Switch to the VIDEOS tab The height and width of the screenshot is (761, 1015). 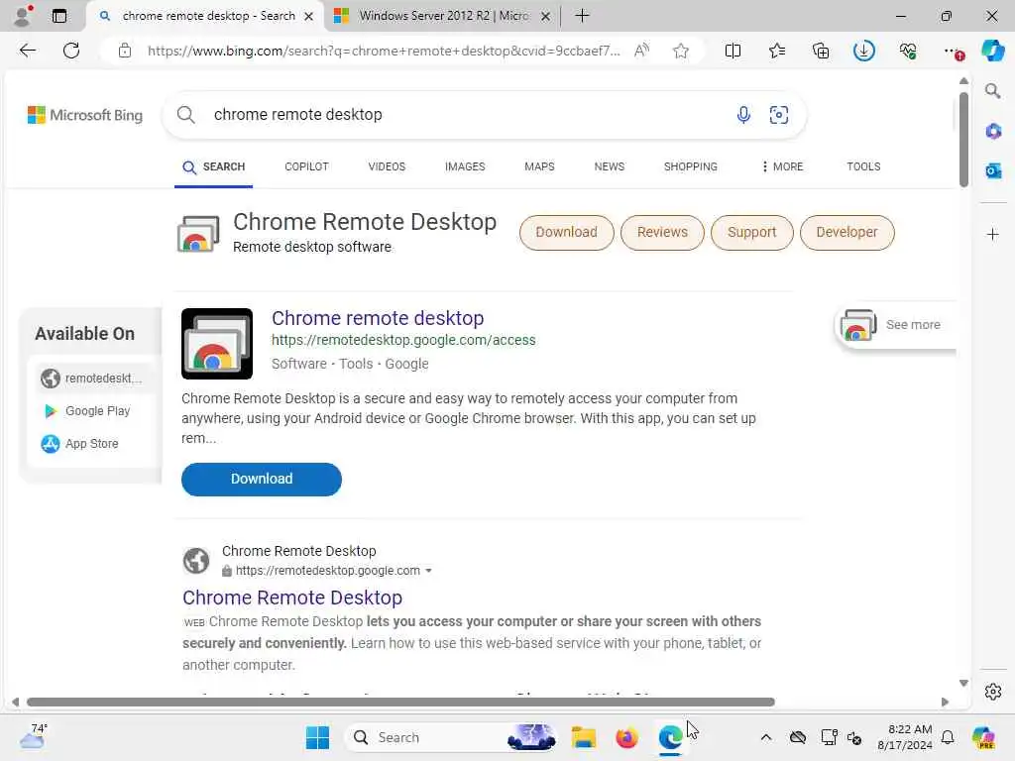tap(387, 166)
